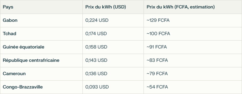The width and height of the screenshot is (242, 94).
Task: Click the 0,143 USD value
Action: coord(96,60)
